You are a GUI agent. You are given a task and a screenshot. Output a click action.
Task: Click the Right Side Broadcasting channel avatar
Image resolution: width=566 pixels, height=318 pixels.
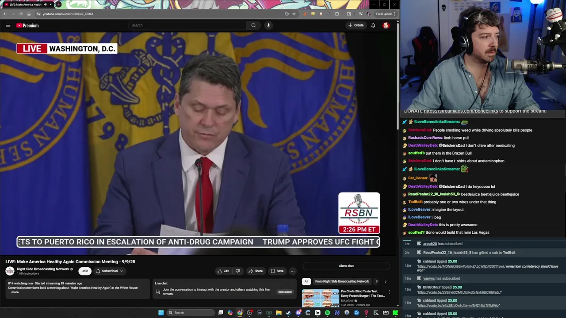tap(10, 271)
